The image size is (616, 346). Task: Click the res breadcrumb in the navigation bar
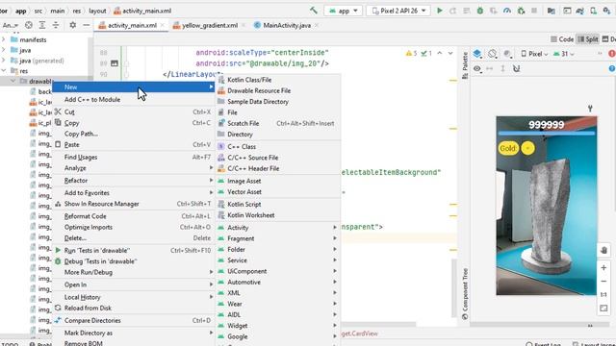click(77, 11)
